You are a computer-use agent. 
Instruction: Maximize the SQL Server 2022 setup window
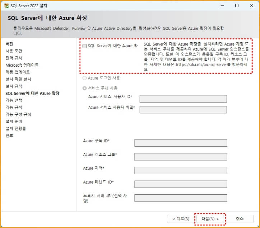(x=237, y=6)
